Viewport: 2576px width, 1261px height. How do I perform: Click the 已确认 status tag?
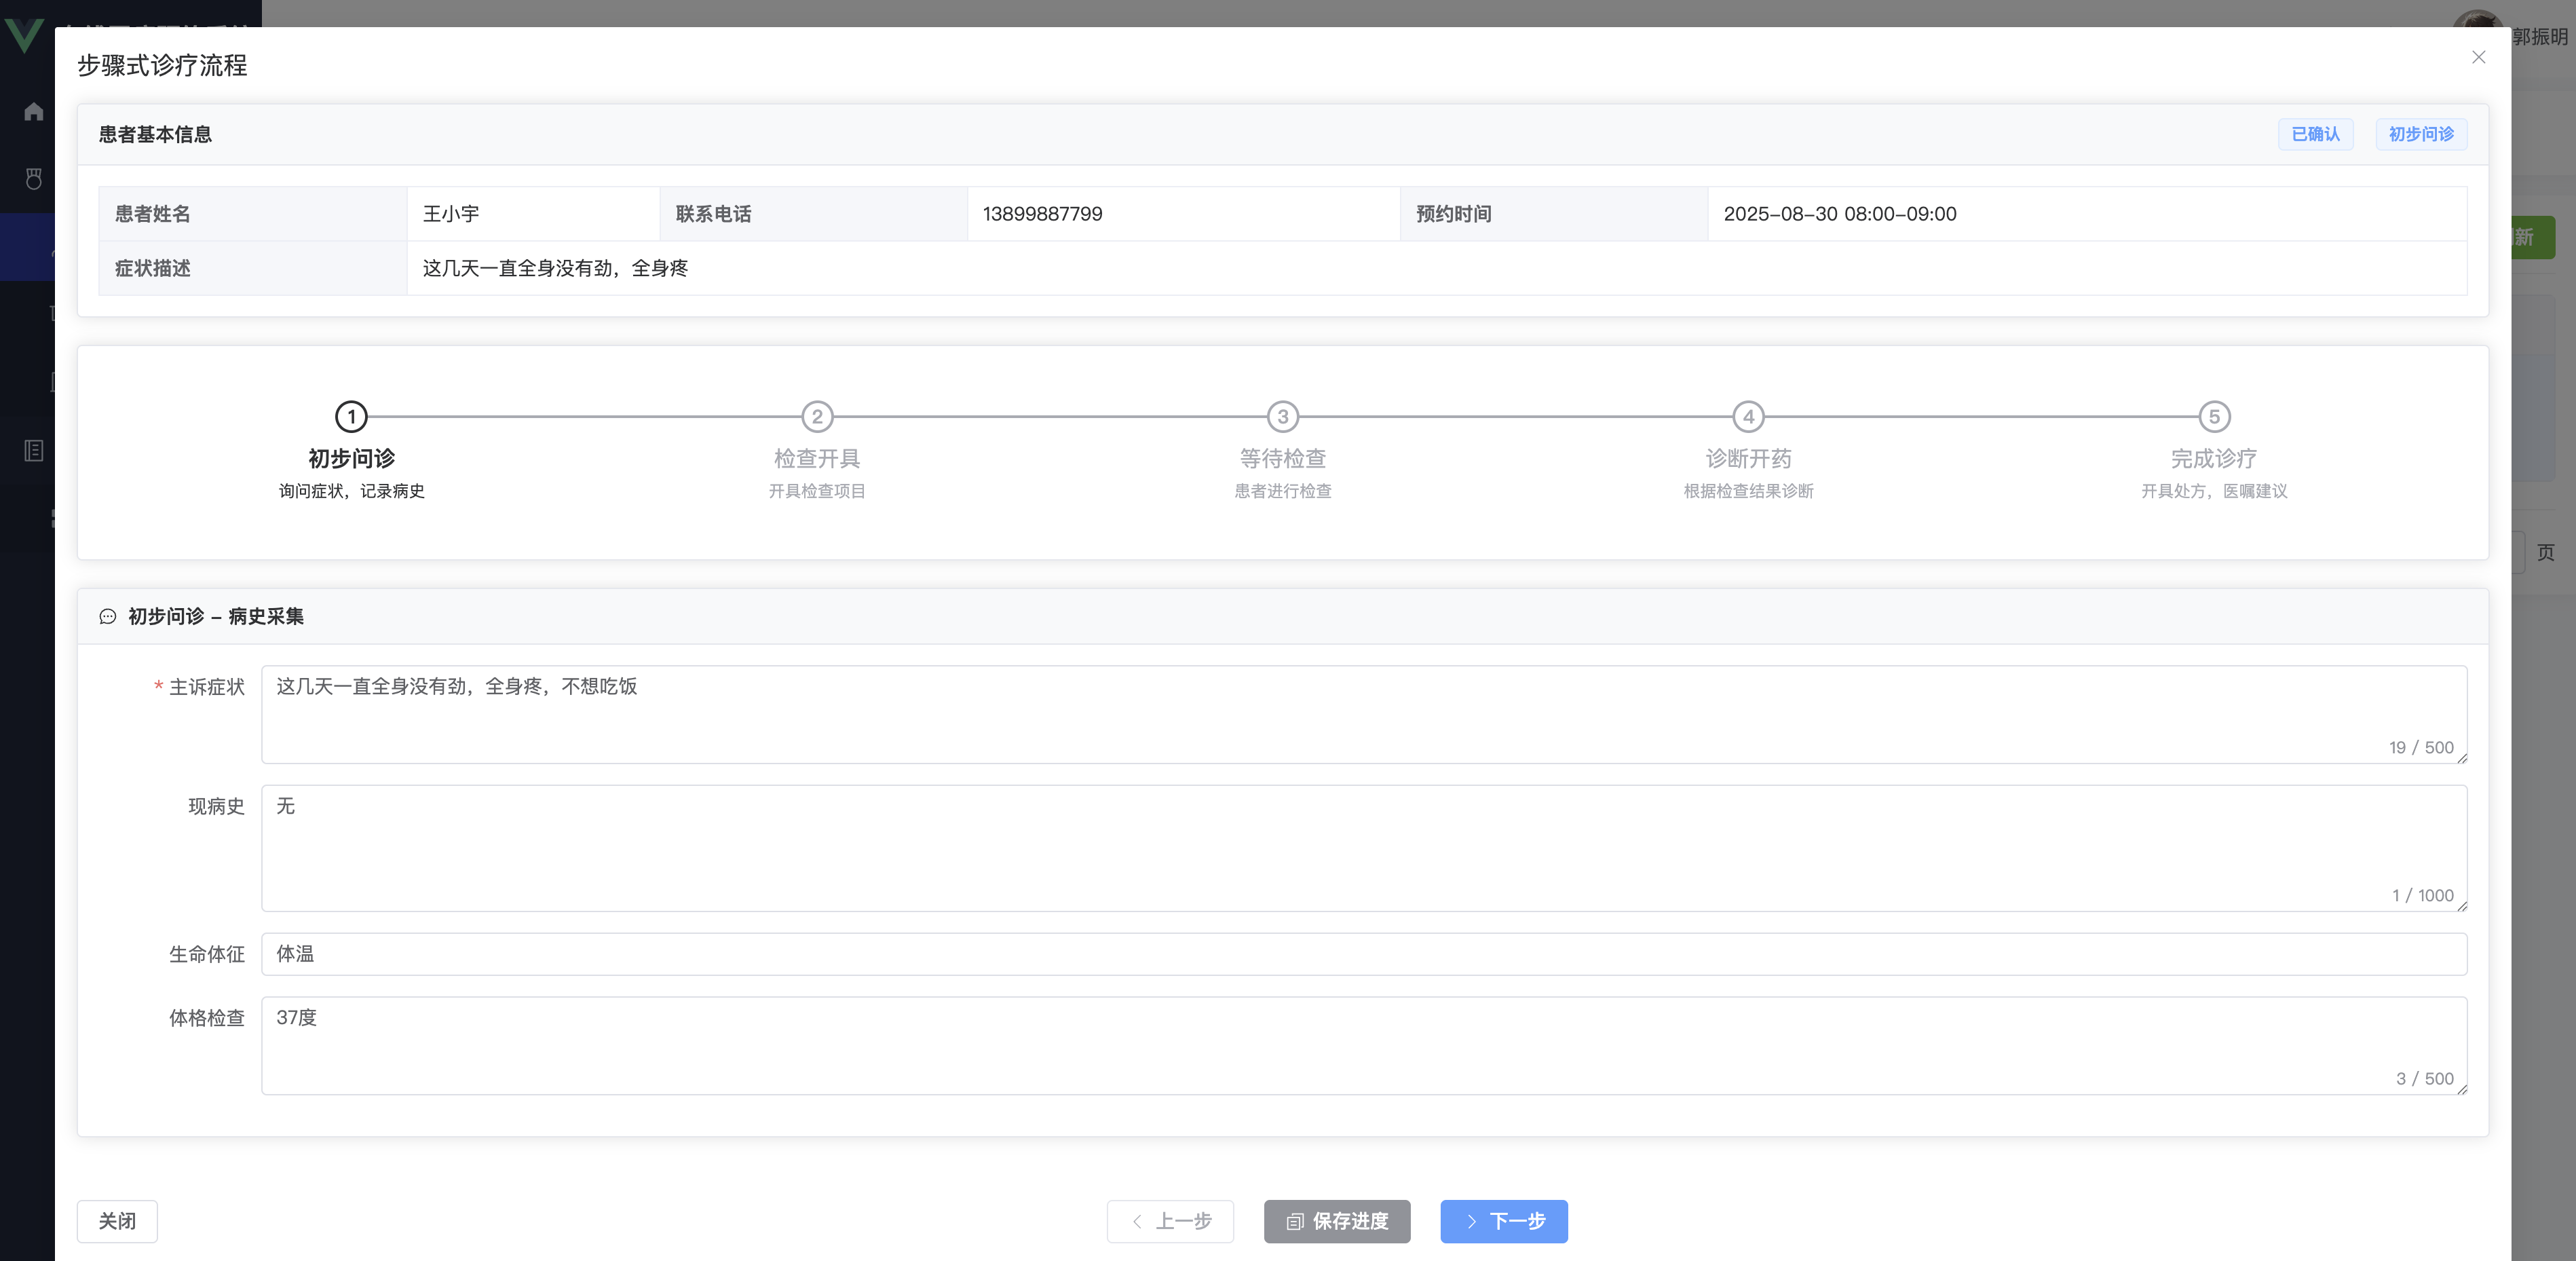[x=2315, y=134]
